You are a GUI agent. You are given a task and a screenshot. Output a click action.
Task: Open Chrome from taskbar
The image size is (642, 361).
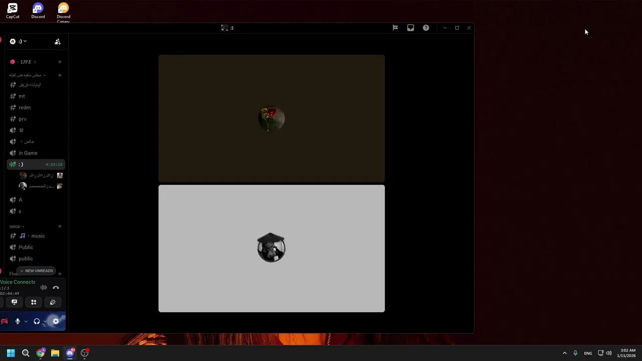pos(41,353)
